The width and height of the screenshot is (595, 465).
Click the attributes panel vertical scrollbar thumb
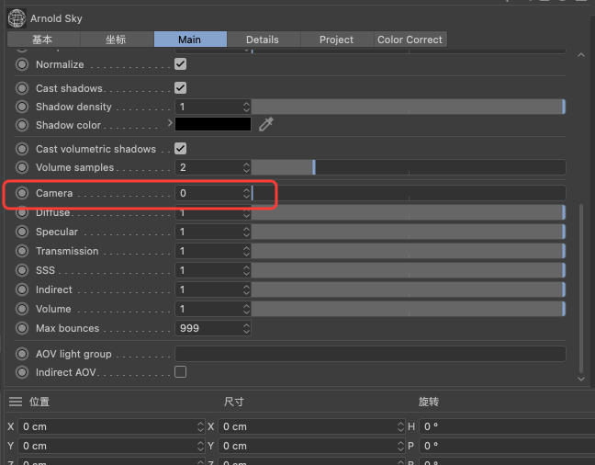(x=581, y=289)
